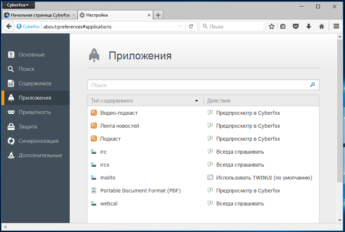Image resolution: width=345 pixels, height=232 pixels.
Task: Bookmark this page with the star
Action: (272, 26)
